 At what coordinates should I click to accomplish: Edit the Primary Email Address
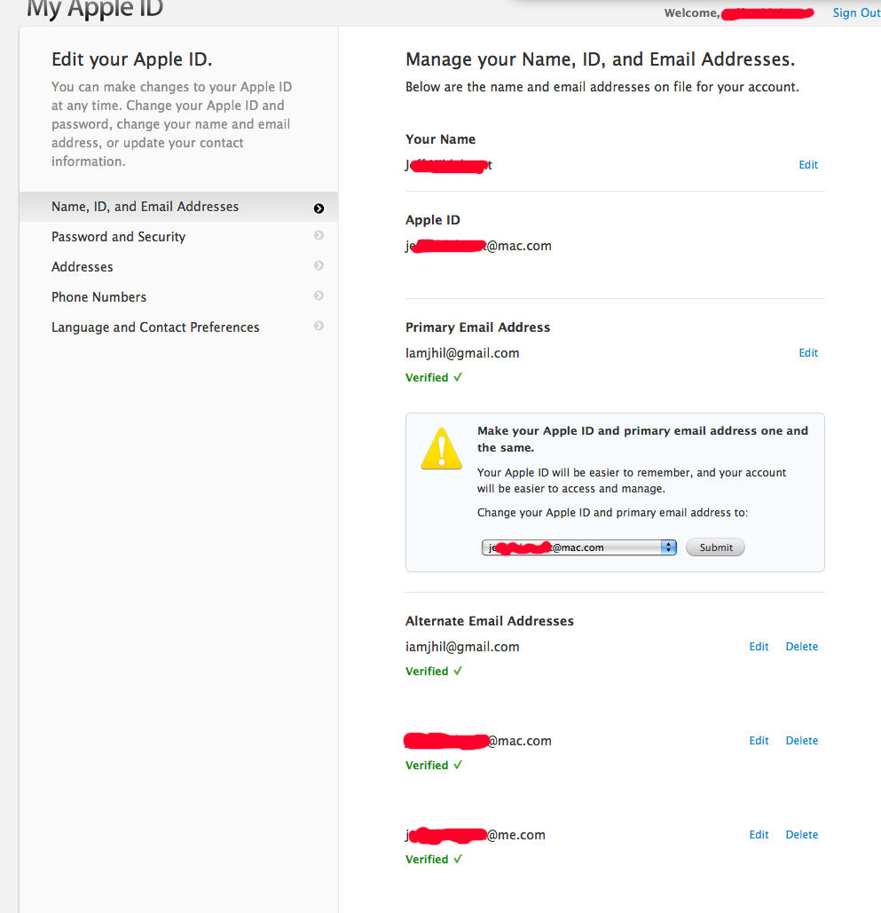point(808,353)
